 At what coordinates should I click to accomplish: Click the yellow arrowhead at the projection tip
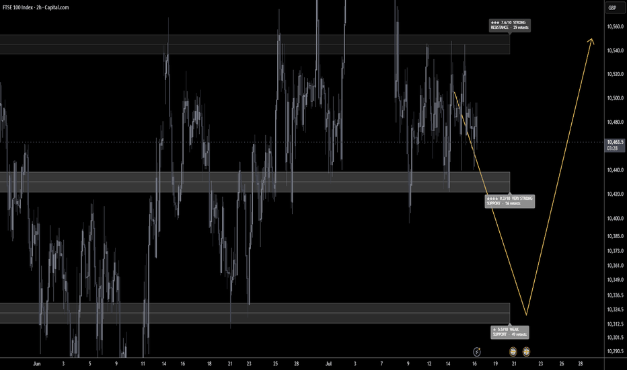point(591,41)
